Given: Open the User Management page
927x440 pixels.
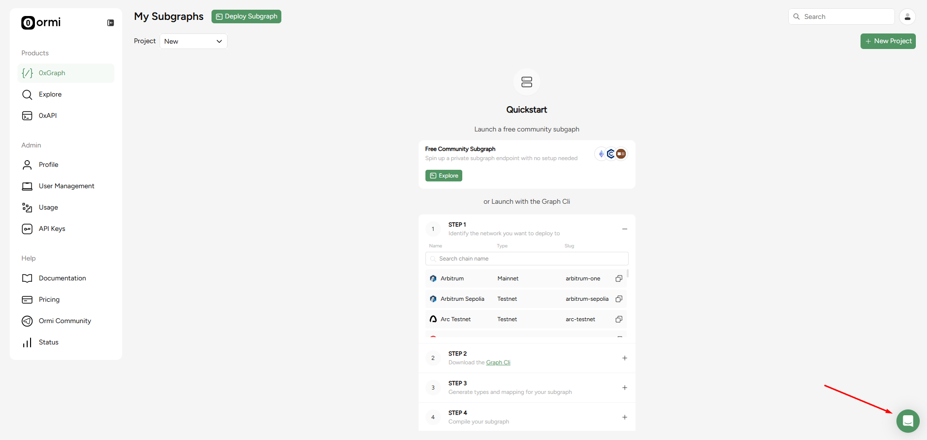Looking at the screenshot, I should coord(66,186).
